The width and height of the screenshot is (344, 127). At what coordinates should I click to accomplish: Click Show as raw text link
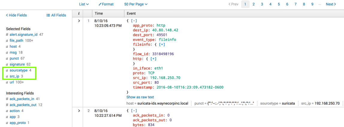click(140, 97)
